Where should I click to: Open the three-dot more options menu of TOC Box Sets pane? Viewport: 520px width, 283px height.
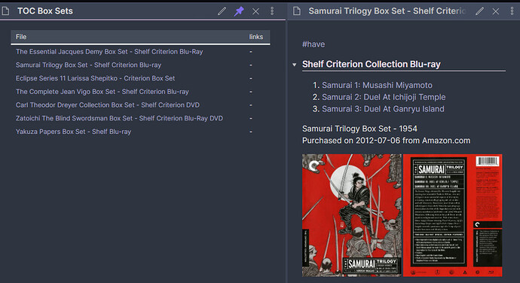pos(272,11)
